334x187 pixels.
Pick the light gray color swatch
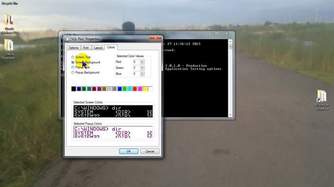pos(110,89)
